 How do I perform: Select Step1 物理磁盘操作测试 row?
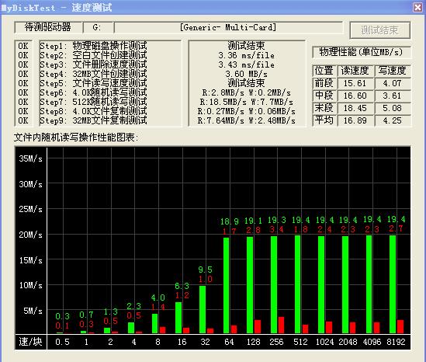93,46
